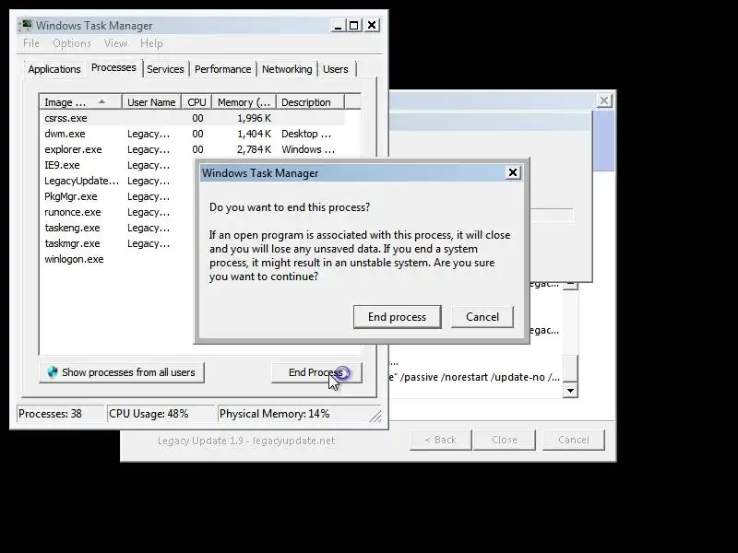Close the Task Manager confirmation dialog
Image resolution: width=738 pixels, height=553 pixels.
(513, 172)
